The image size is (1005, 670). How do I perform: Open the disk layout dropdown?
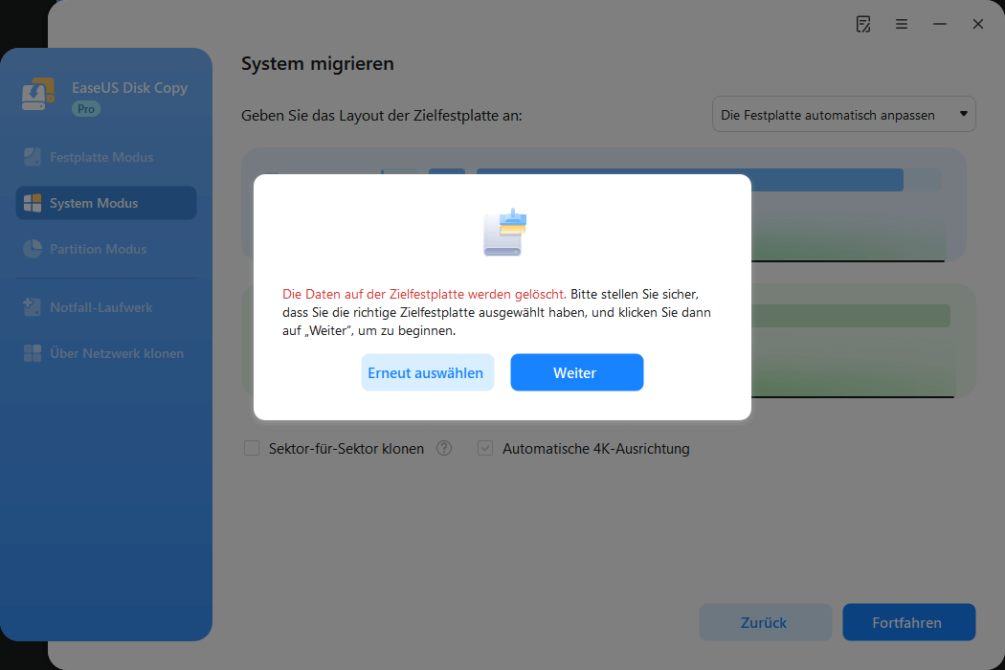(x=843, y=114)
